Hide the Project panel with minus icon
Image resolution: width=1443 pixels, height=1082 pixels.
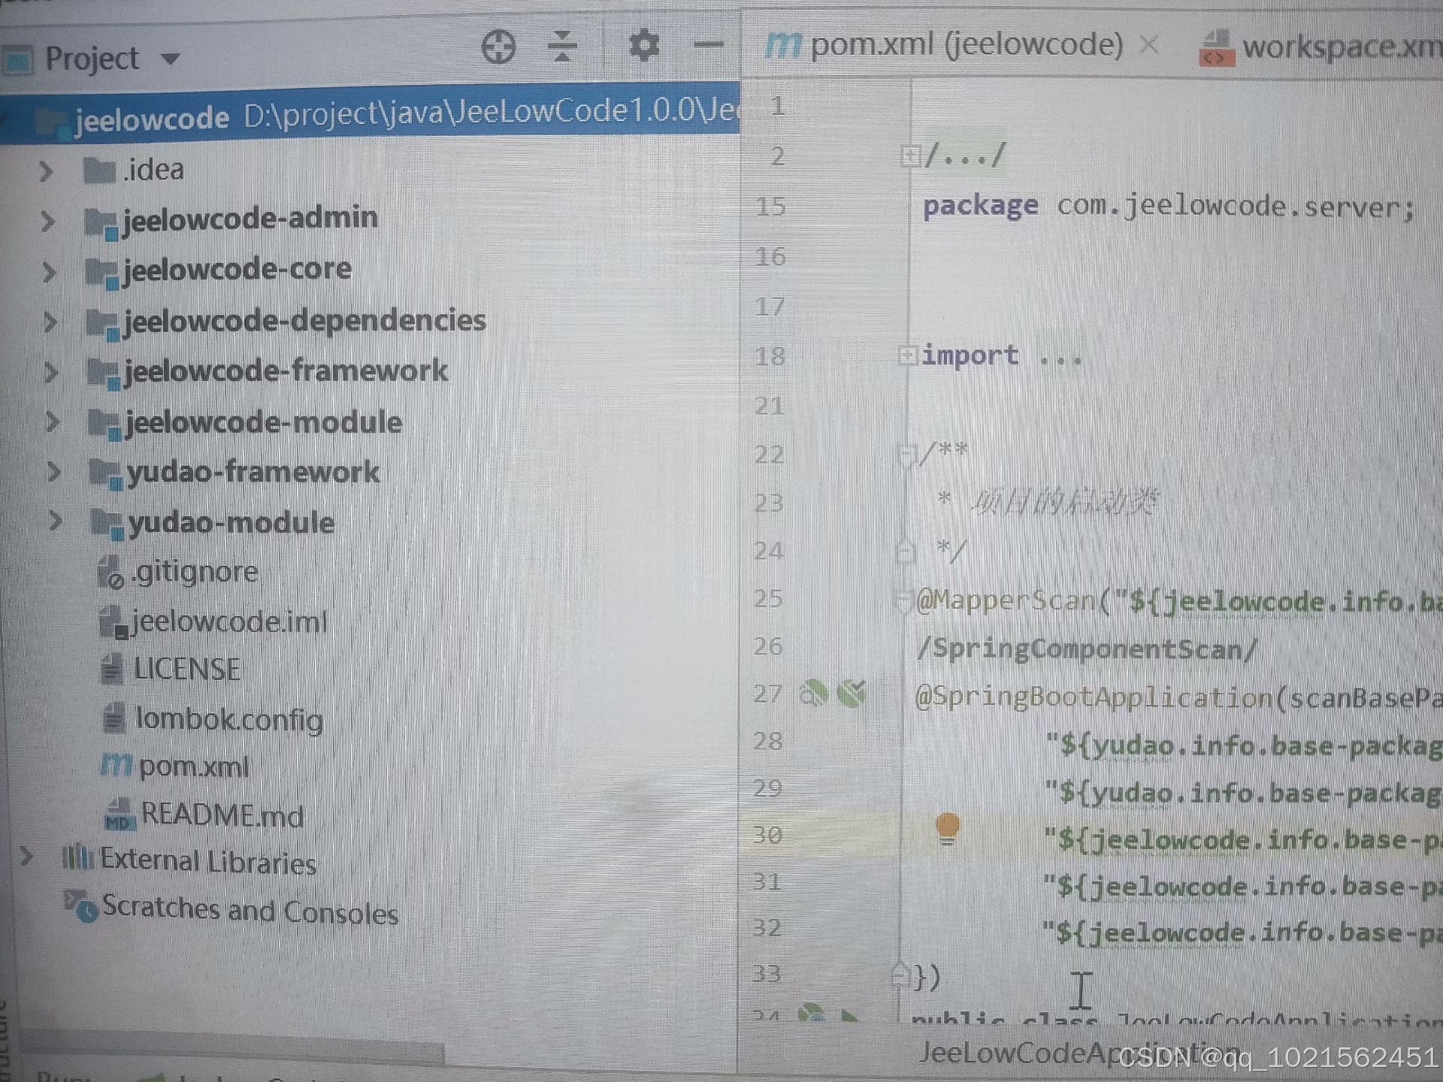click(x=708, y=44)
